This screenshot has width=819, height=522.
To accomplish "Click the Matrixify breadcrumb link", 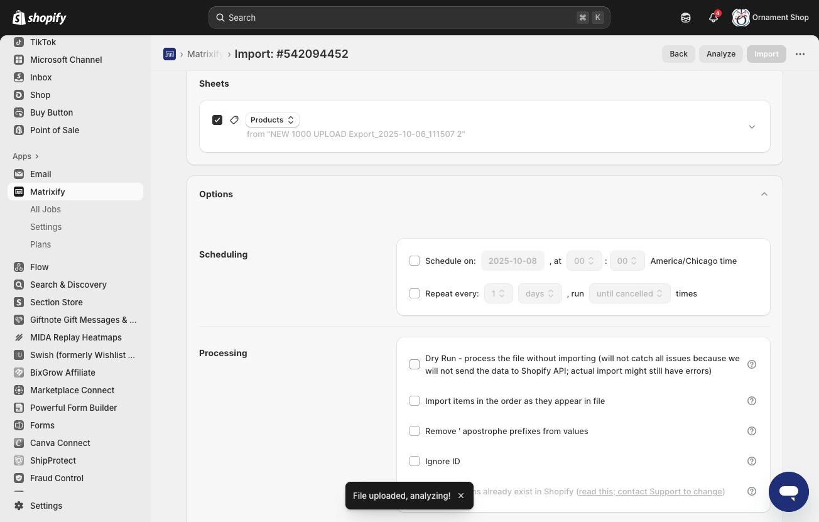I will coord(205,54).
